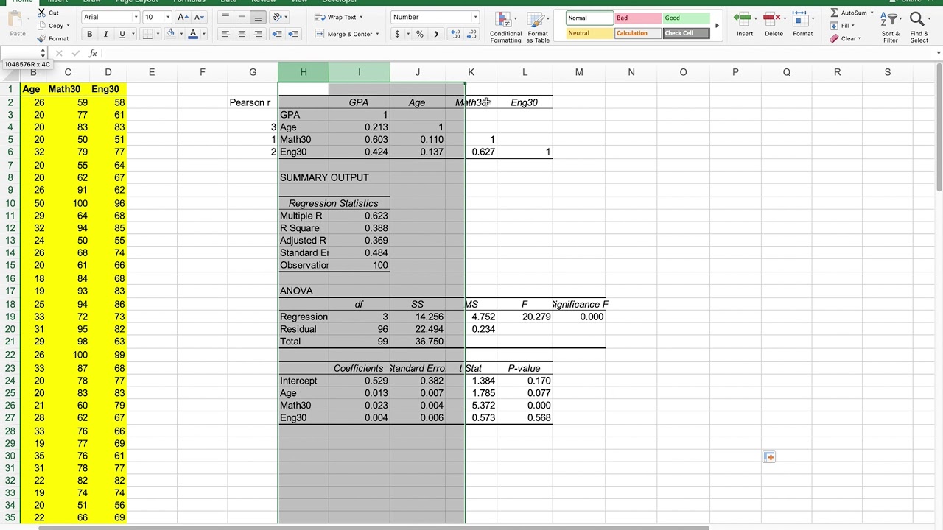Apply the Calculation cell style
943x530 pixels.
pos(637,33)
